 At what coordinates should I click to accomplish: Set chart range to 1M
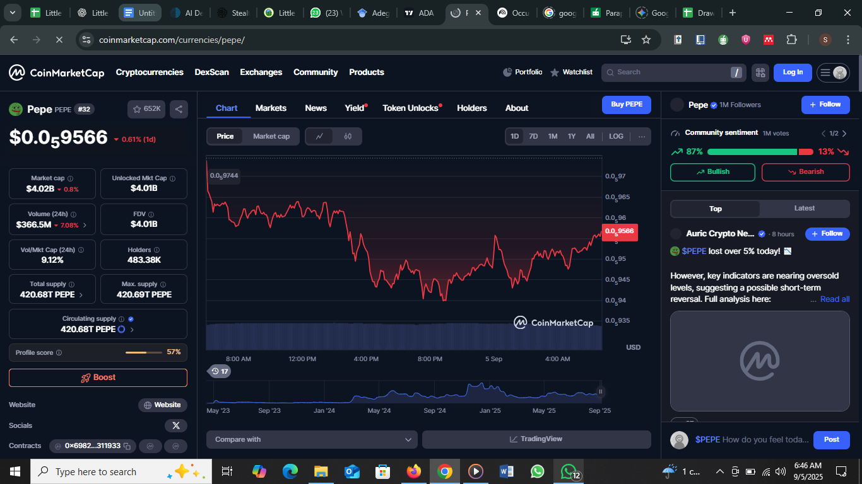(x=553, y=136)
